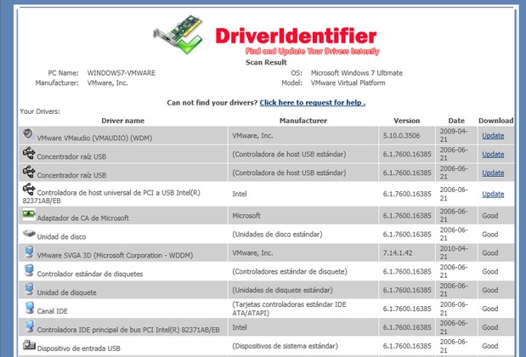Click the icon beside Dispositivo de entrada USB
The width and height of the screenshot is (526, 357).
click(29, 344)
